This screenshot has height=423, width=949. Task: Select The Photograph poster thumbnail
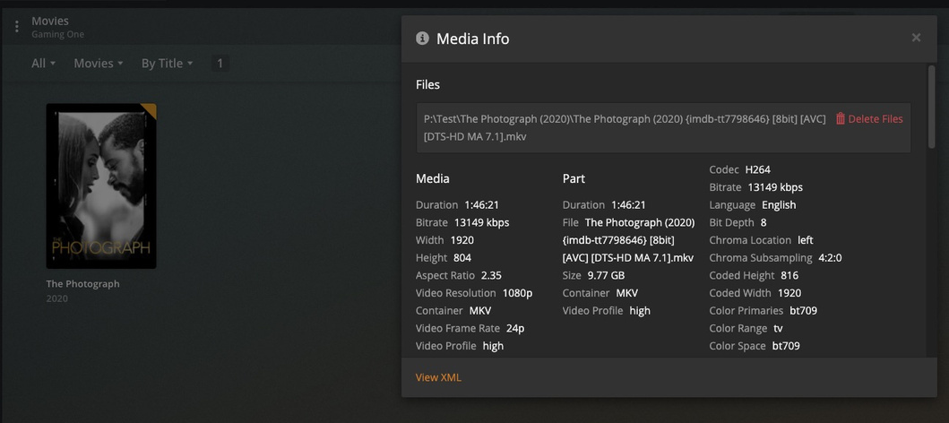coord(101,186)
